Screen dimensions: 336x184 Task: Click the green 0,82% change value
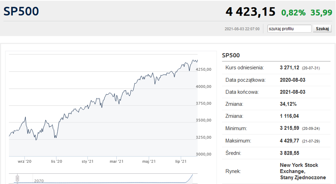pyautogui.click(x=293, y=13)
